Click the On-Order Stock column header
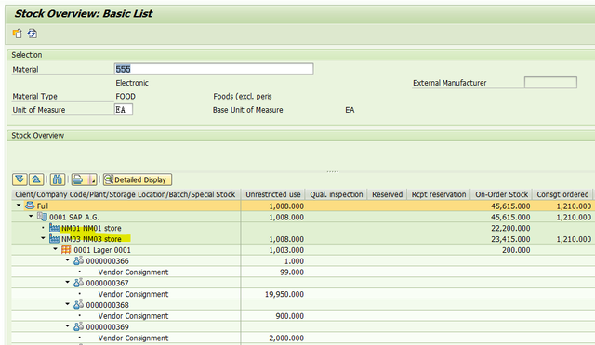Viewport: 595px width, 345px height. 501,194
